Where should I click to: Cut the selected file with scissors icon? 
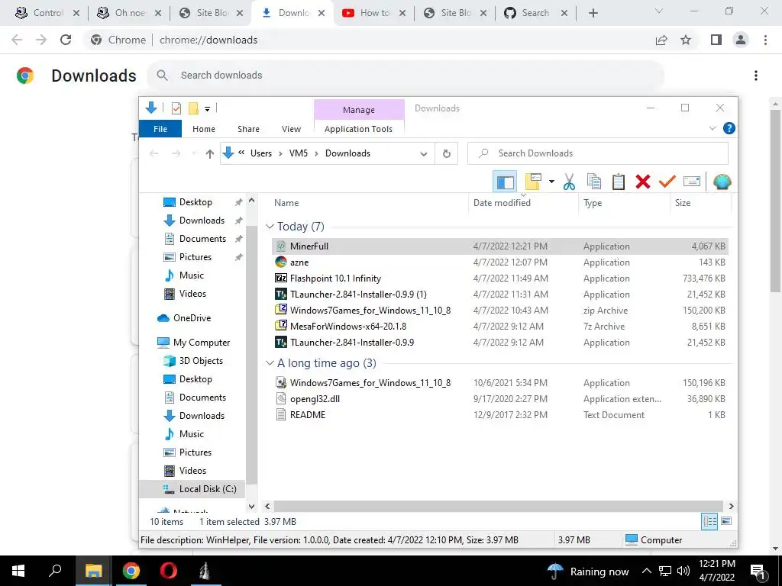(x=569, y=182)
